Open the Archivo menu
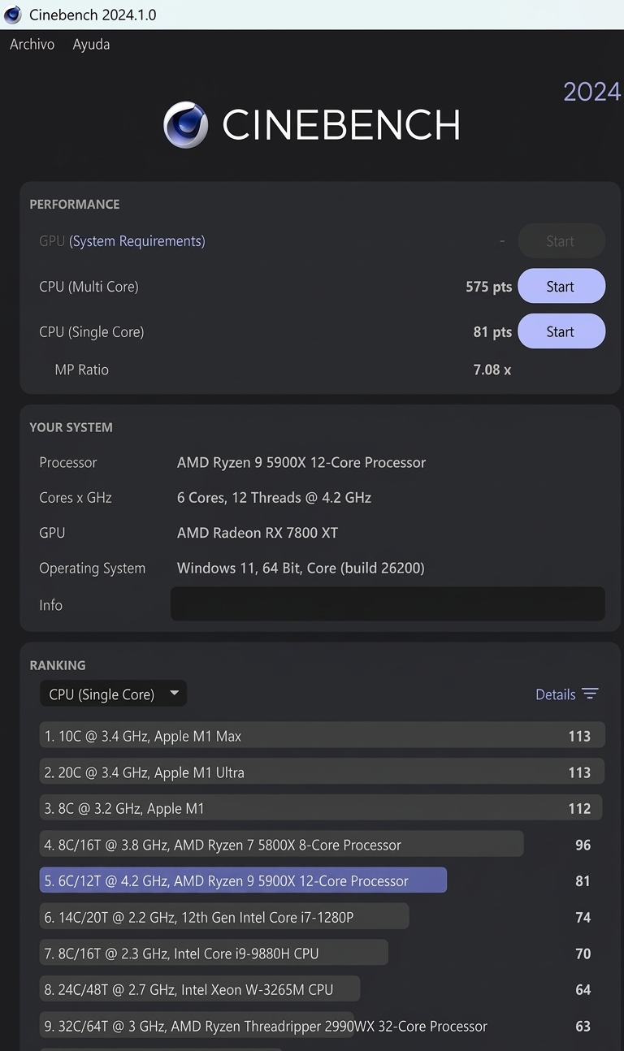 [32, 45]
